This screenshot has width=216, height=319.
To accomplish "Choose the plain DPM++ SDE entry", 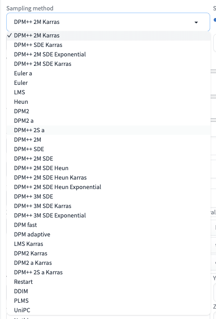I will [109, 149].
